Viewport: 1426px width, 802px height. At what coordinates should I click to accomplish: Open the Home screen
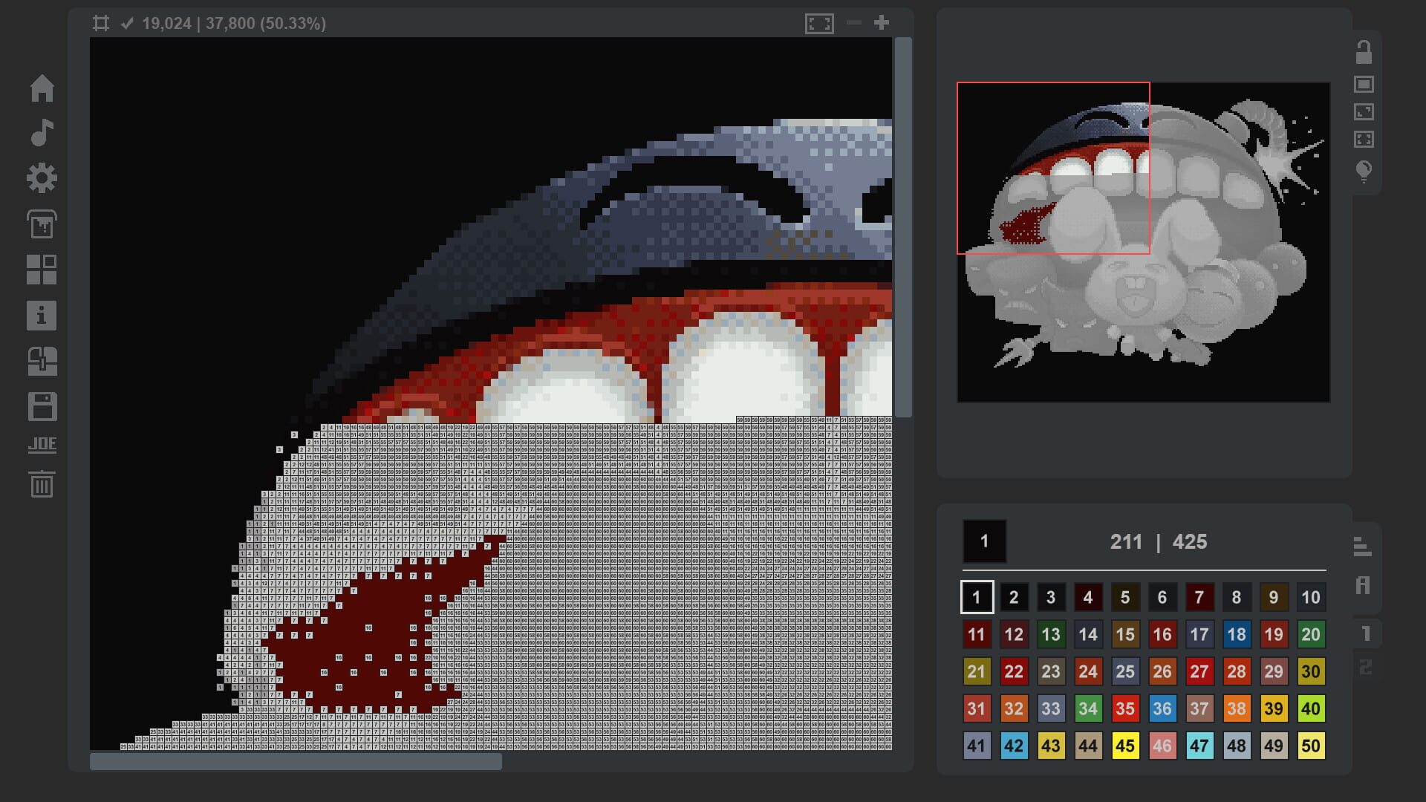(42, 88)
